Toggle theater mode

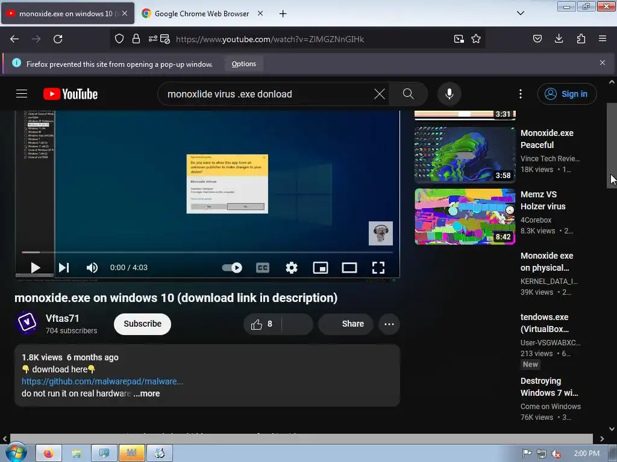tap(349, 268)
